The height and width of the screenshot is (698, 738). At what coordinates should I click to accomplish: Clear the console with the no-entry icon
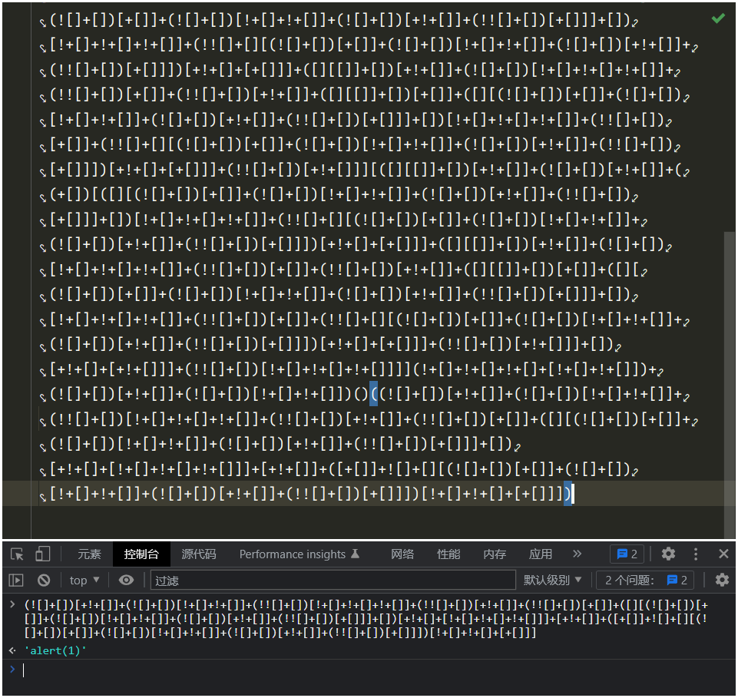43,580
